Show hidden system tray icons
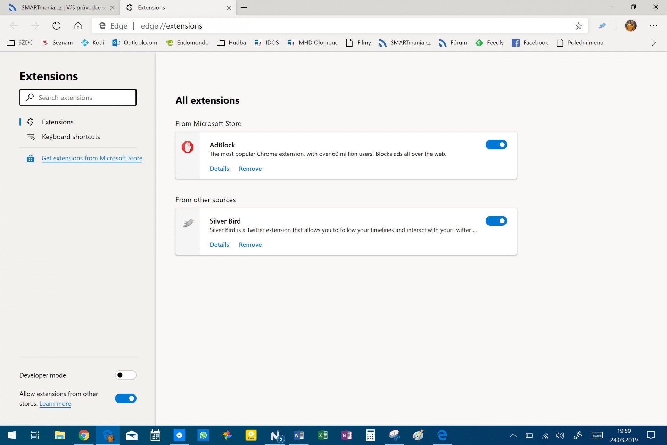The image size is (667, 445). (x=513, y=435)
